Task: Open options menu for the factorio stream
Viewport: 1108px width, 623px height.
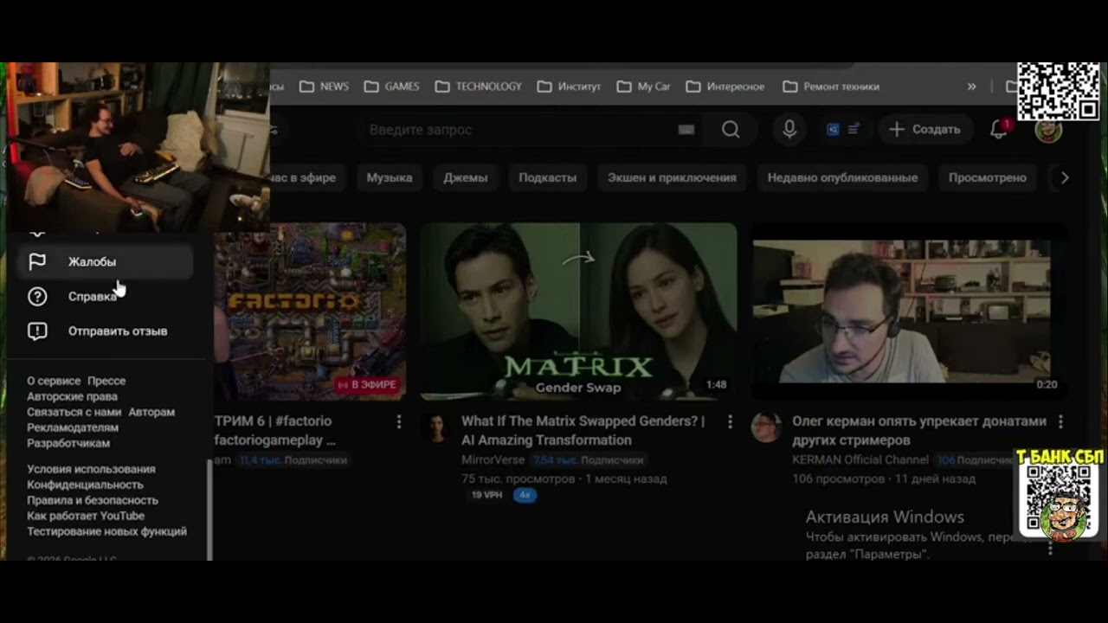Action: pyautogui.click(x=399, y=421)
